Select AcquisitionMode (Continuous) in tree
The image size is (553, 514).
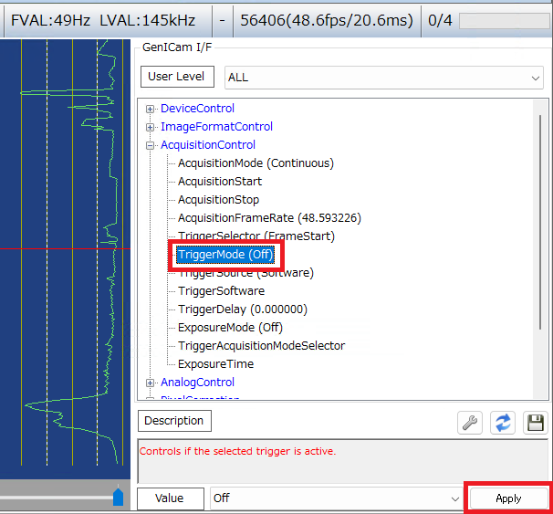click(256, 163)
